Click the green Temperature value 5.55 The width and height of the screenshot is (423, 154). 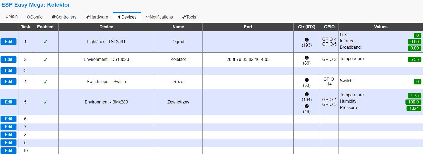[414, 59]
